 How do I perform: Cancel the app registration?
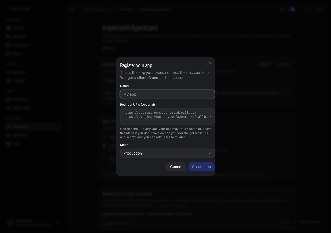176,167
